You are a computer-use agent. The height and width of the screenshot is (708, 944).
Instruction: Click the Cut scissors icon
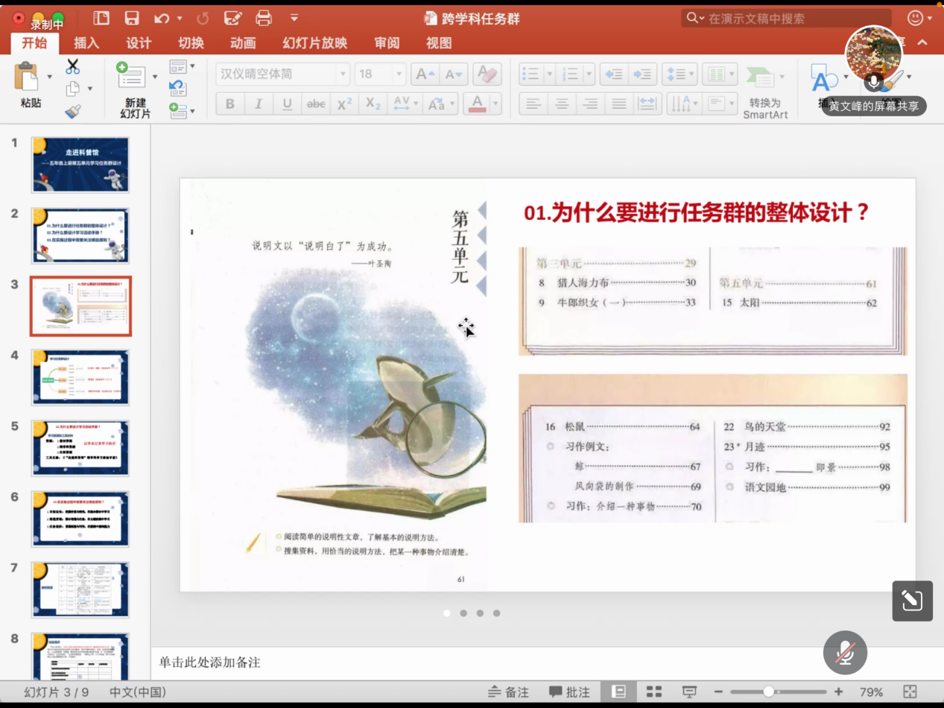pyautogui.click(x=72, y=66)
